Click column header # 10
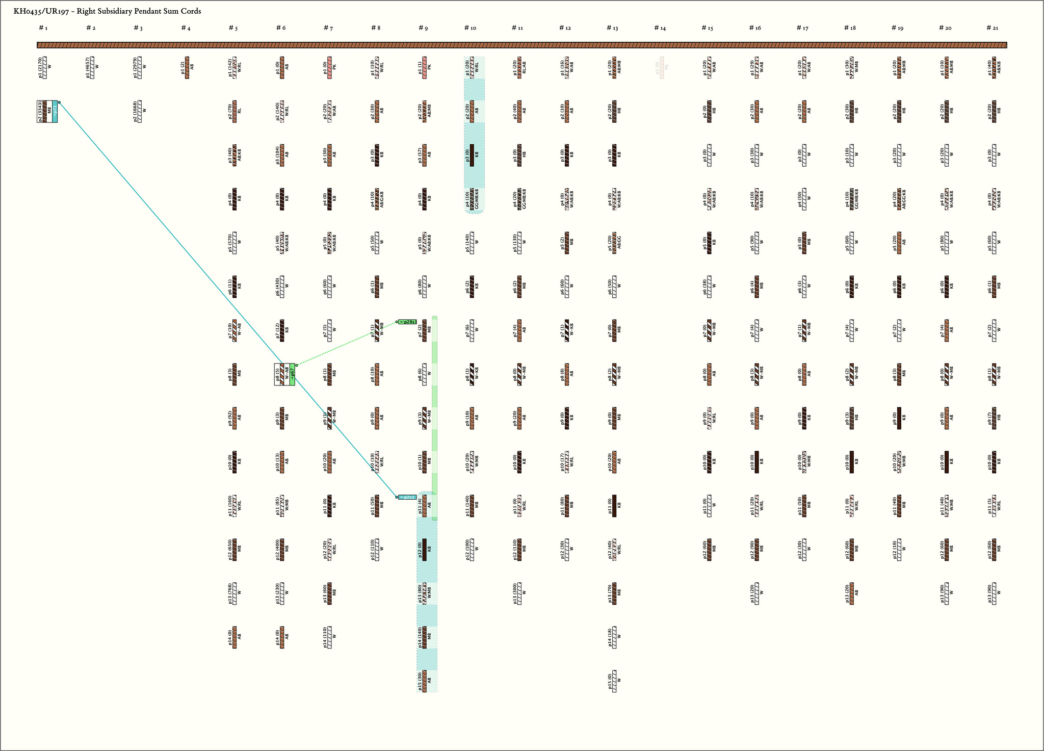Image resolution: width=1044 pixels, height=751 pixels. tap(470, 28)
